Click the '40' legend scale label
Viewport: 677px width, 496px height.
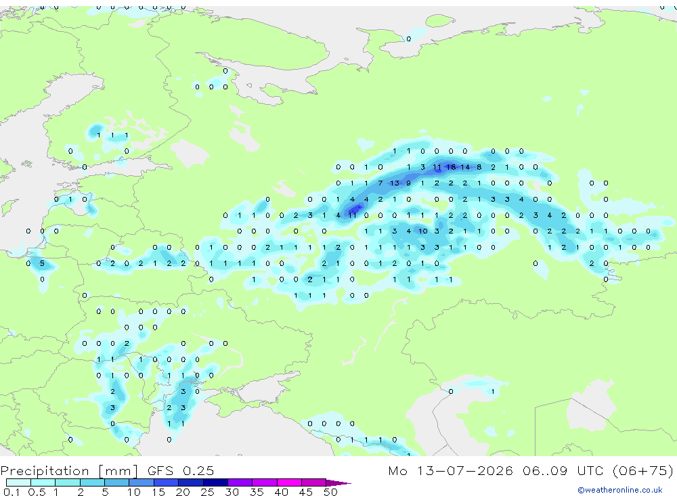pos(282,492)
